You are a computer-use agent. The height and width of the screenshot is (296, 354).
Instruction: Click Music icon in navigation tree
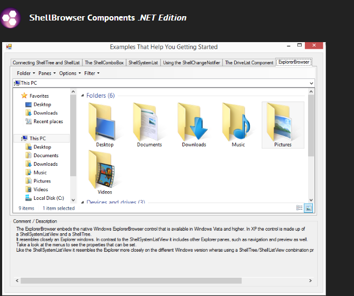click(x=29, y=172)
